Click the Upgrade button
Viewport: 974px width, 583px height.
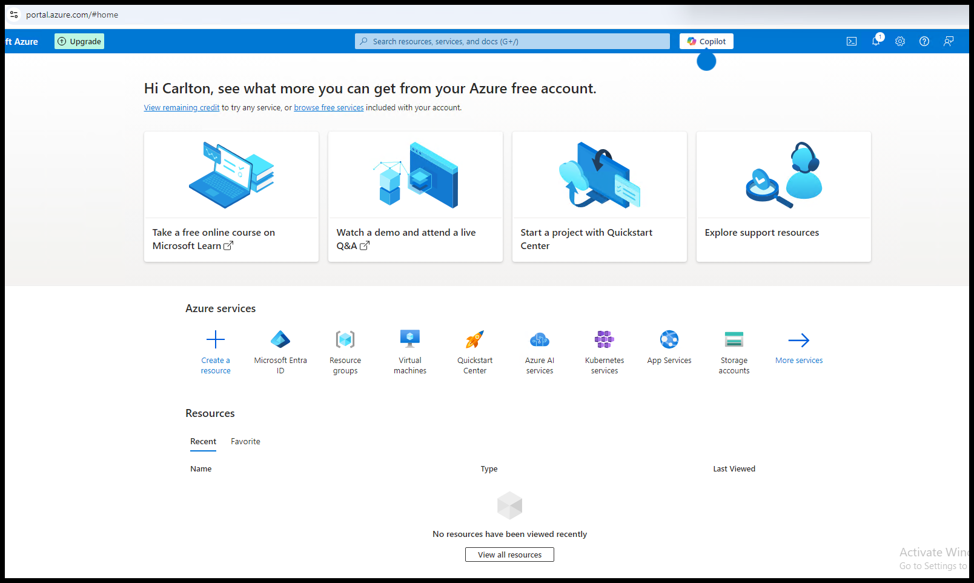click(79, 41)
